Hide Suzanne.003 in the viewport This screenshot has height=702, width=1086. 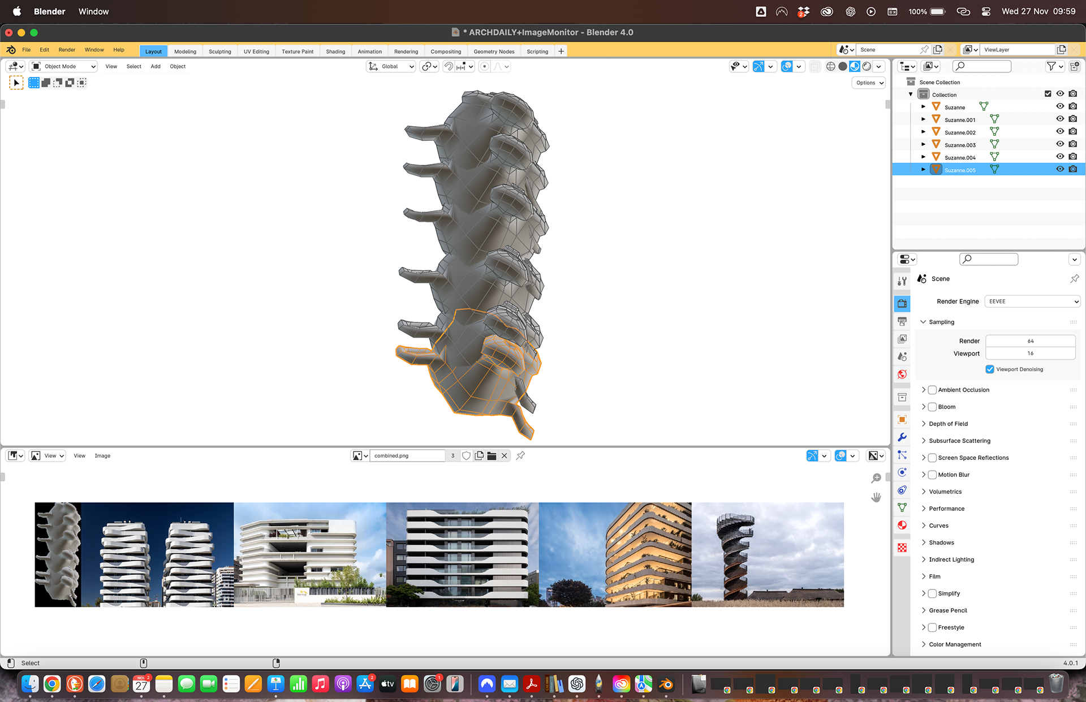pos(1060,144)
